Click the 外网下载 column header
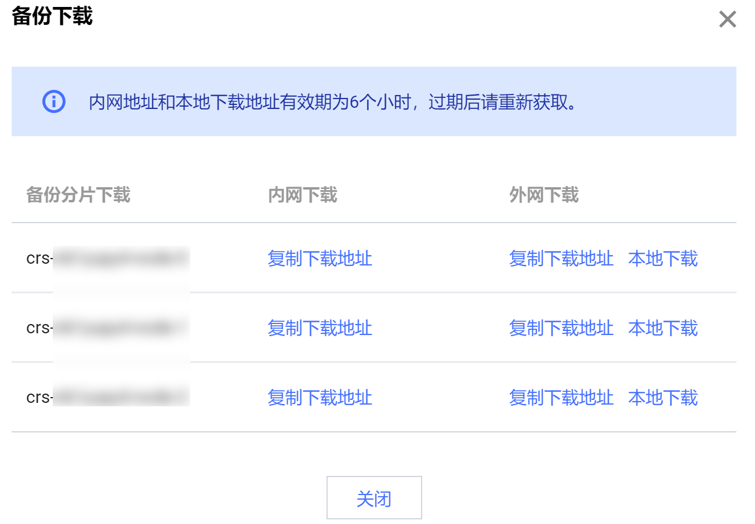Screen dimensions: 755x524 (544, 195)
